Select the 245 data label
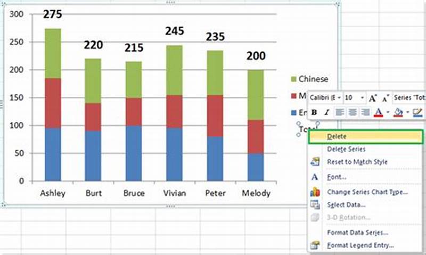 tap(175, 31)
